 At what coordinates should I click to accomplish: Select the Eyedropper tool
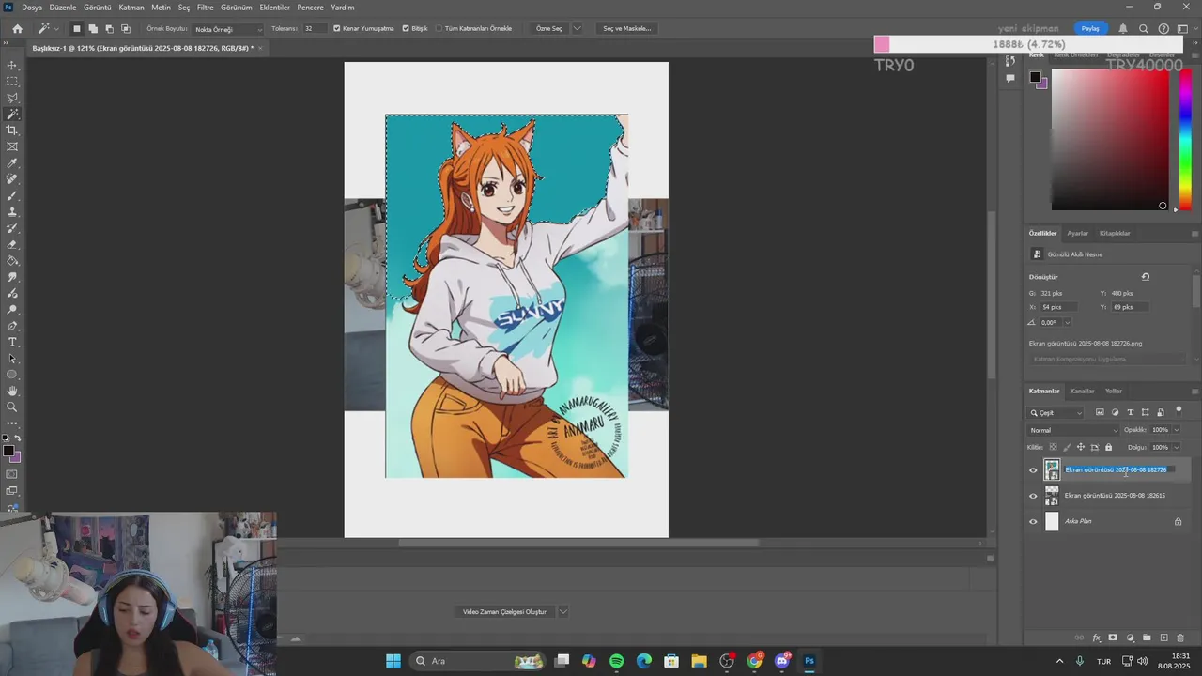tap(12, 163)
